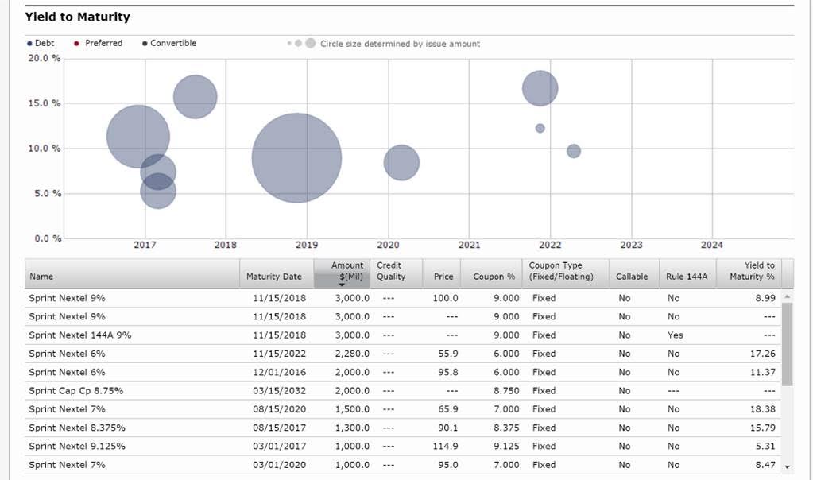Sort table by Maturity Date column

pyautogui.click(x=273, y=277)
